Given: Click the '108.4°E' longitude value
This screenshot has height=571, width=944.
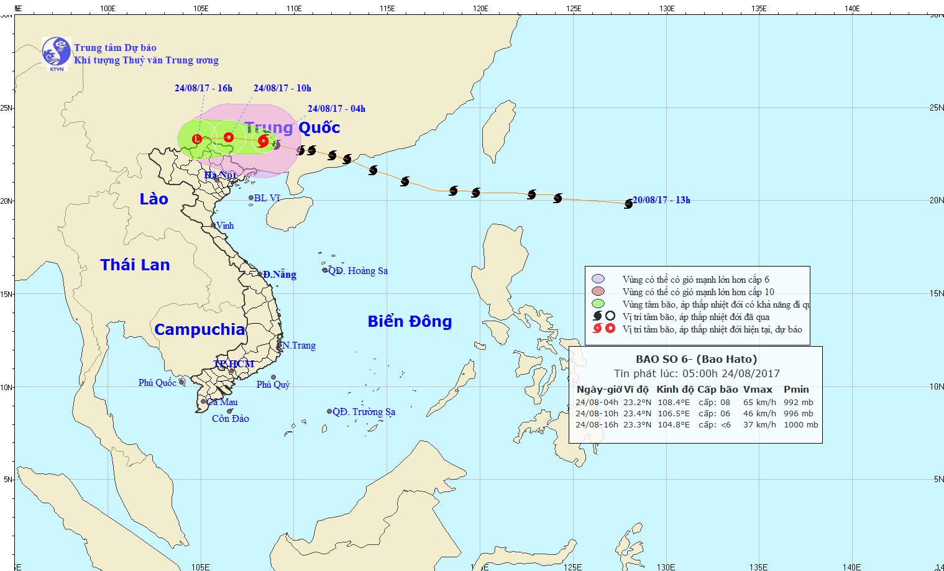Looking at the screenshot, I should pyautogui.click(x=674, y=403).
